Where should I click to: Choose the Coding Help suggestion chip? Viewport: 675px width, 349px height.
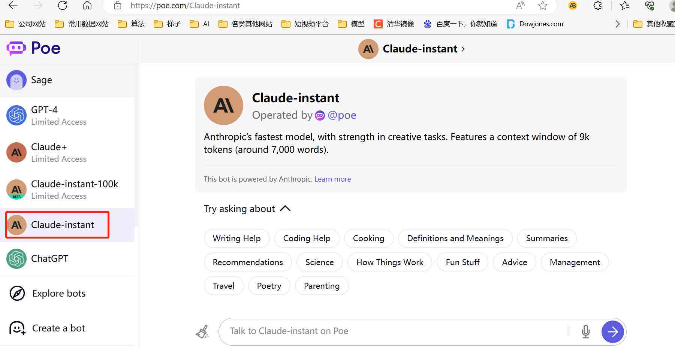307,239
